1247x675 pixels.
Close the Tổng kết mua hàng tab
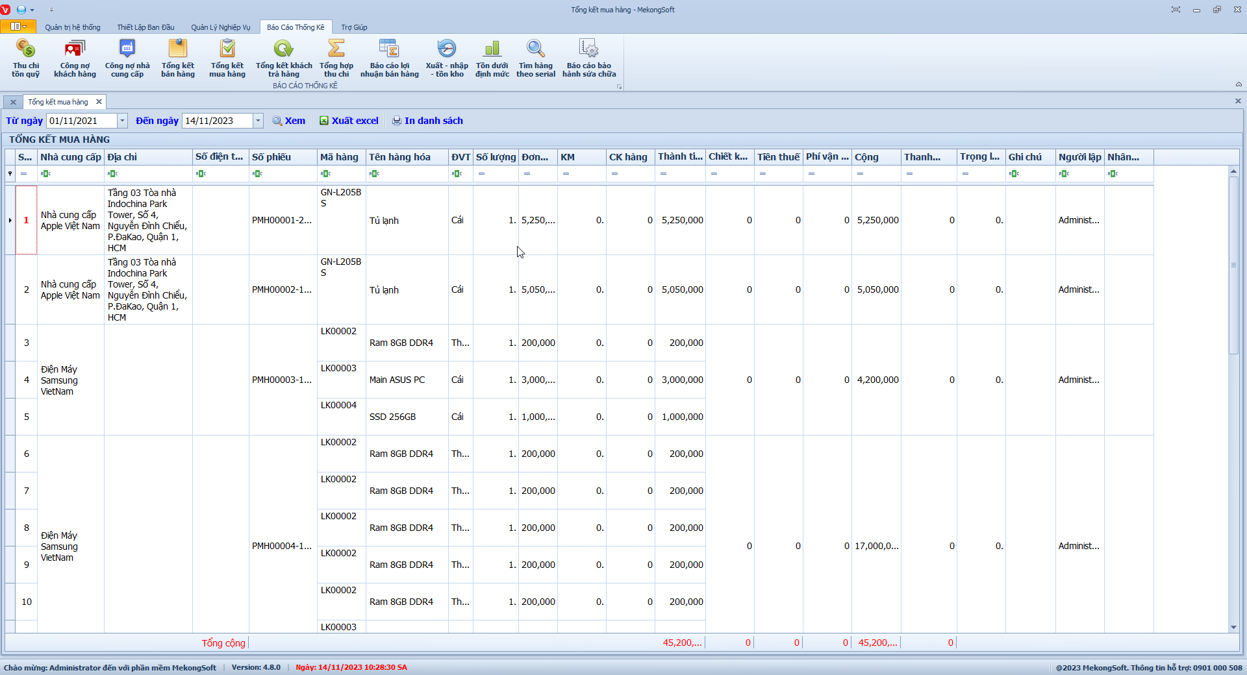click(99, 102)
